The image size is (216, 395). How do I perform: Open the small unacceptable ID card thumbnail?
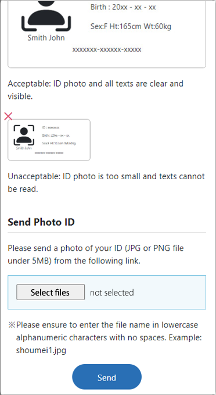pos(49,140)
